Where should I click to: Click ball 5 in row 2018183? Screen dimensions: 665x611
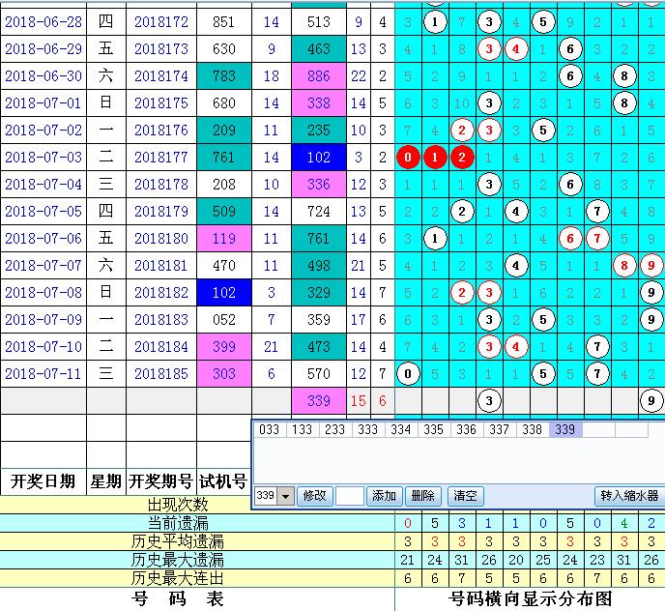[543, 319]
